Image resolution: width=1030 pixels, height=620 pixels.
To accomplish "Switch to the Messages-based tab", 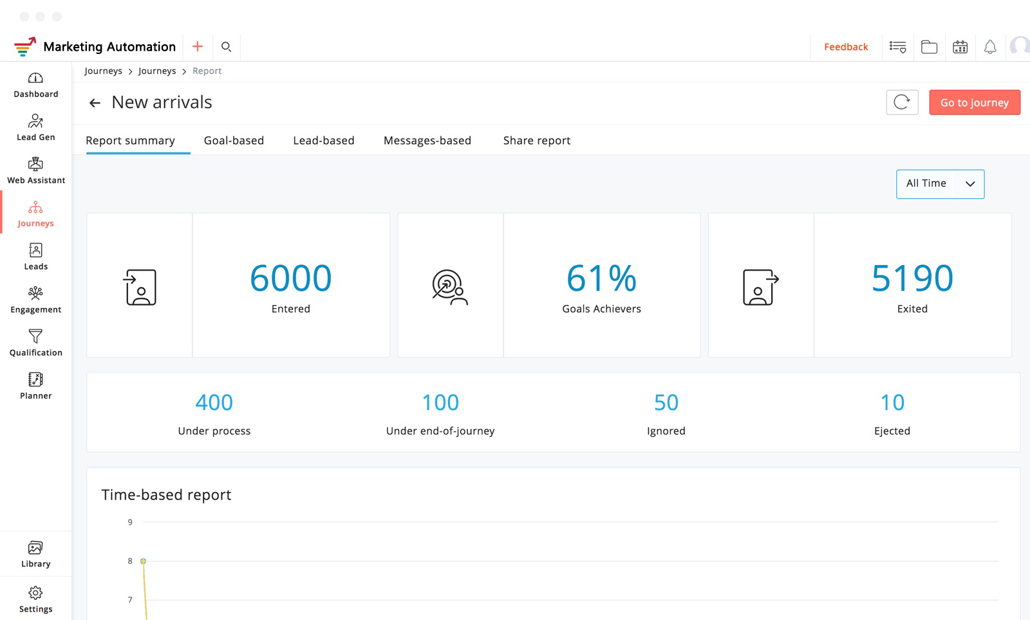I will [x=427, y=141].
